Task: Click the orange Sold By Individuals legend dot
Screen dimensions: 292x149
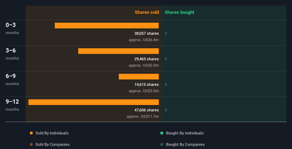Action: pyautogui.click(x=31, y=133)
